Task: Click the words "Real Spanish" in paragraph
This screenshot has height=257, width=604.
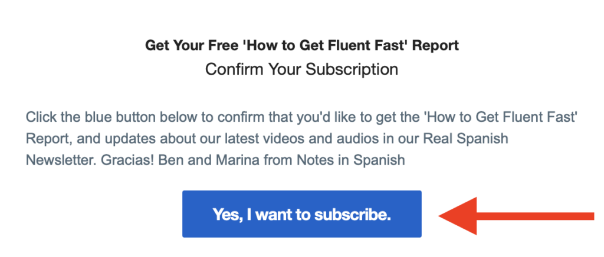Action: 465,138
